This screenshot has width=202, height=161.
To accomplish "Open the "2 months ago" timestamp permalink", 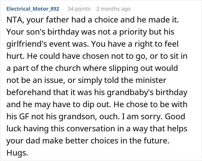I will point(113,9).
